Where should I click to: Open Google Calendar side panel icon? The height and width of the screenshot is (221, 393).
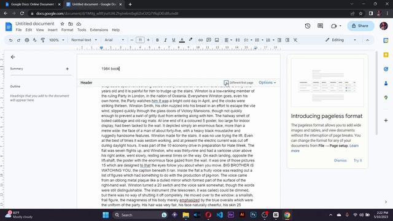coord(386,41)
